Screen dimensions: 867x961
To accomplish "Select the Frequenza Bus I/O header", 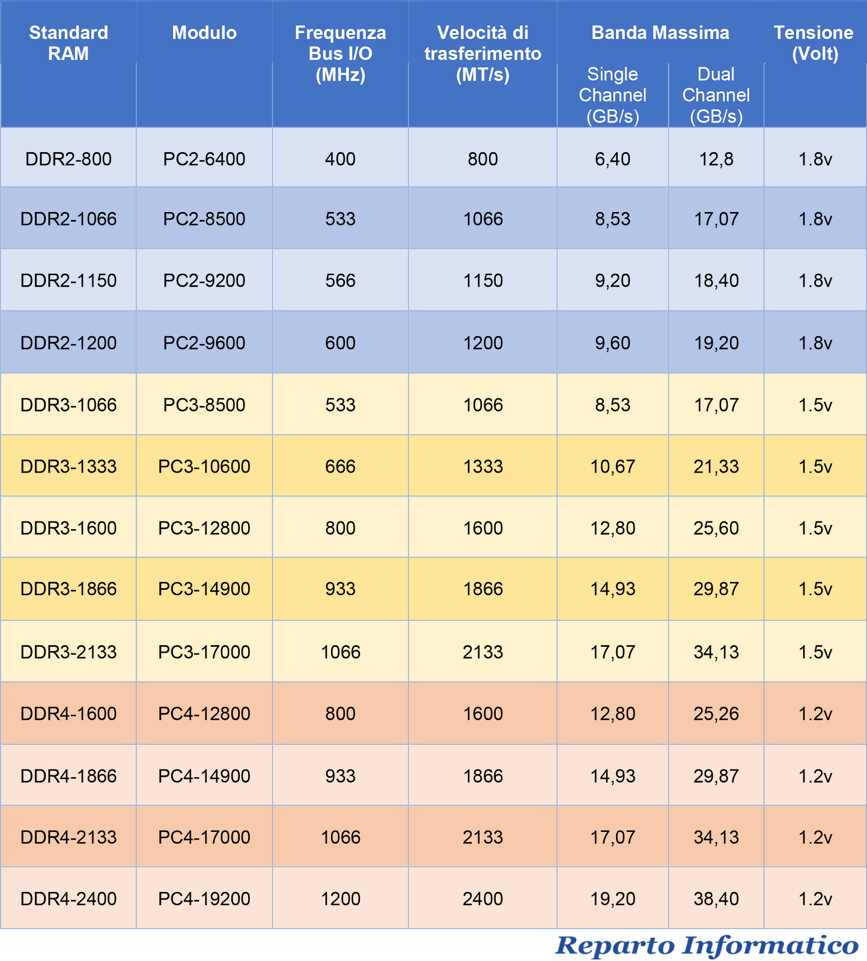I will pos(340,53).
